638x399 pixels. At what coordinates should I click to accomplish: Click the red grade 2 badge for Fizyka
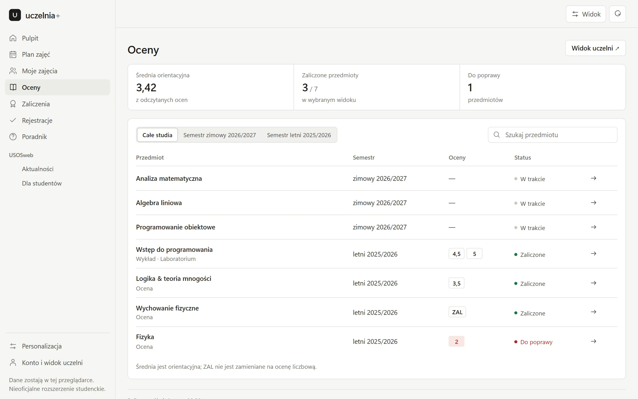(x=456, y=342)
